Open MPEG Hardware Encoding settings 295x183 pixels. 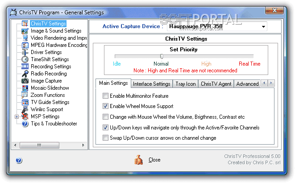click(59, 45)
